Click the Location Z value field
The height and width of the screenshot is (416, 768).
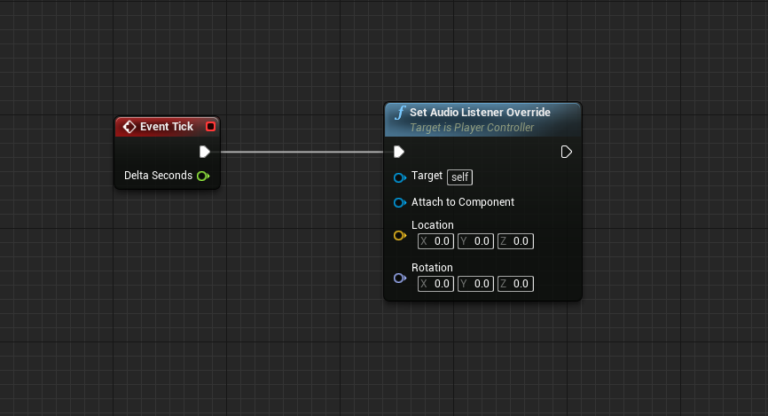(x=516, y=241)
